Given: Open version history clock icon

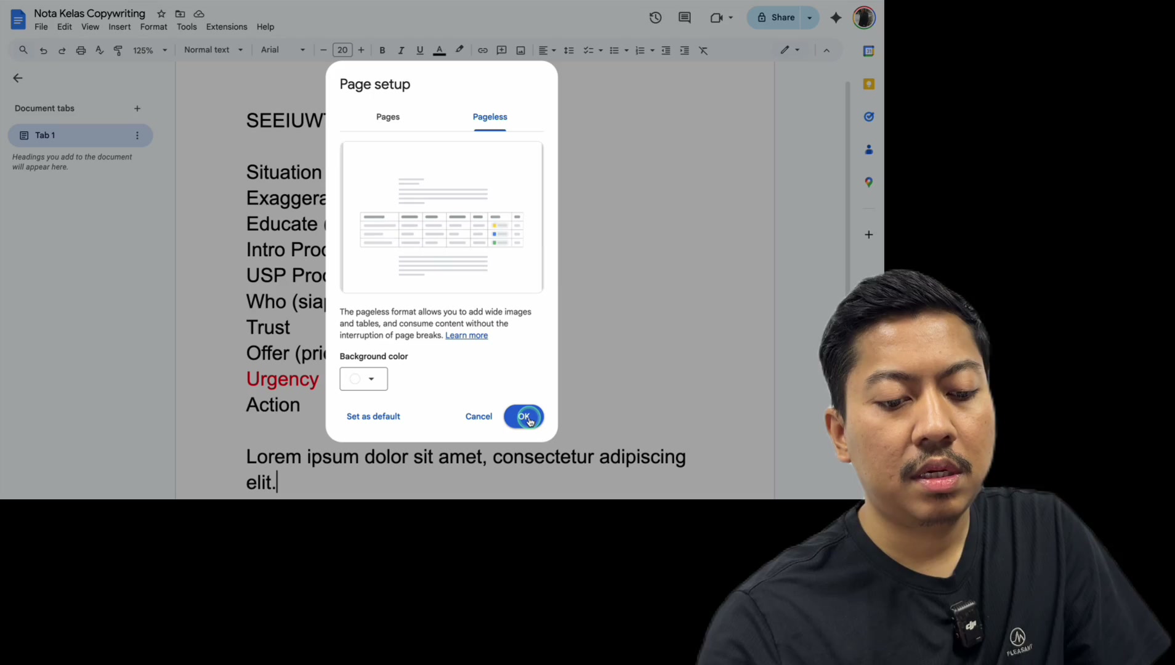Looking at the screenshot, I should [x=655, y=18].
